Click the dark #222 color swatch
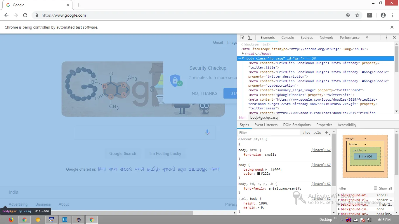 coord(259,174)
